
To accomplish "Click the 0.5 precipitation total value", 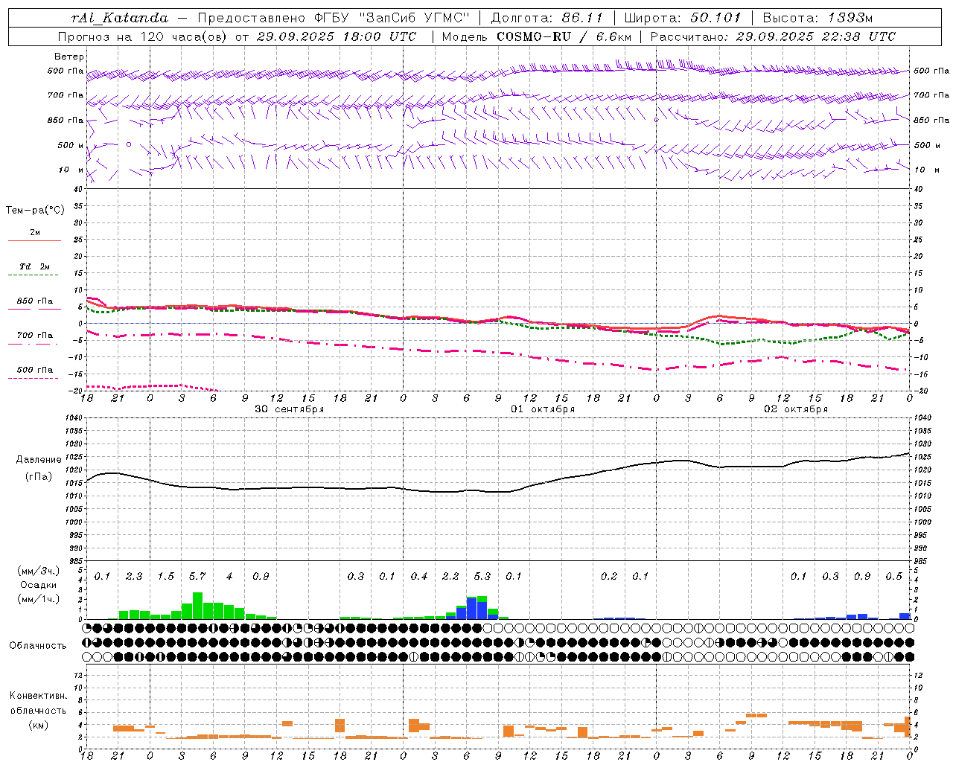I will 894,576.
